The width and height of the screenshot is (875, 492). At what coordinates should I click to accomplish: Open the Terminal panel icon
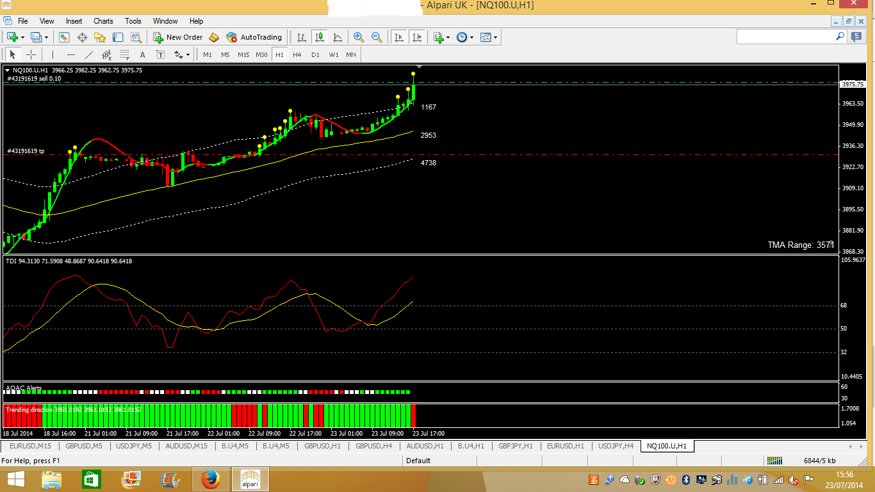click(118, 37)
